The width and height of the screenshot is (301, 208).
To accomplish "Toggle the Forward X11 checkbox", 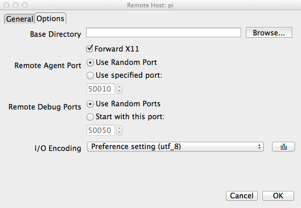I will pyautogui.click(x=89, y=49).
